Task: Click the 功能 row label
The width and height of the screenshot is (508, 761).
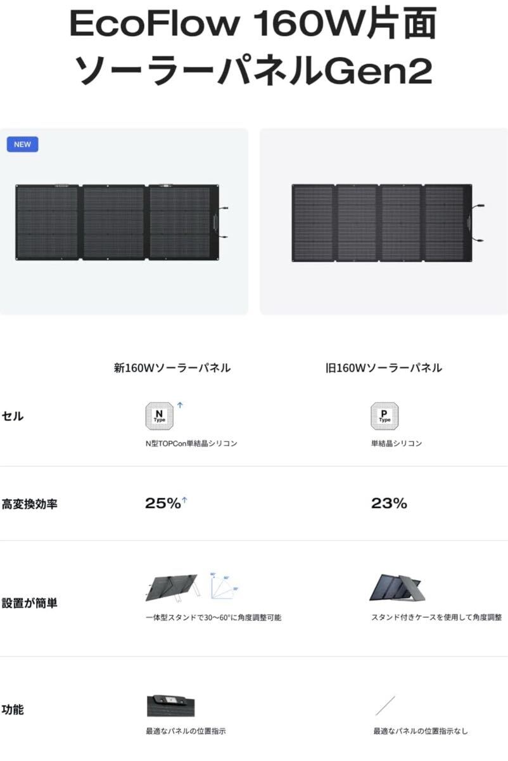Action: point(13,710)
